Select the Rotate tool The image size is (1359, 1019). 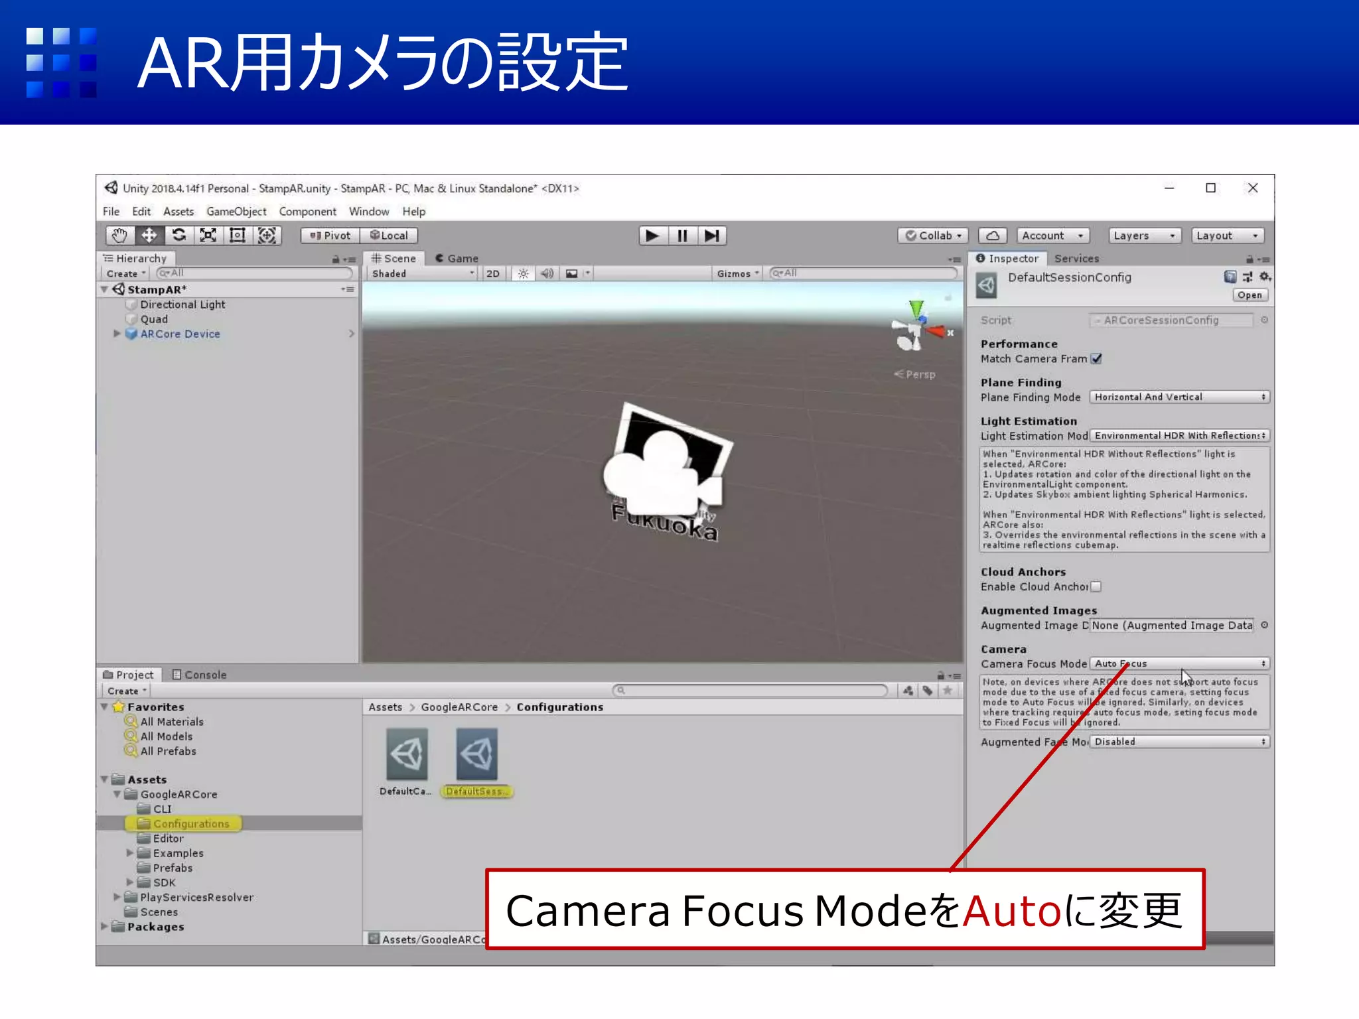179,236
